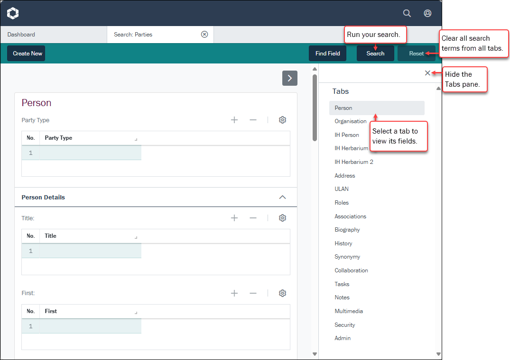Open the Multimedia tab
The image size is (510, 360).
348,311
